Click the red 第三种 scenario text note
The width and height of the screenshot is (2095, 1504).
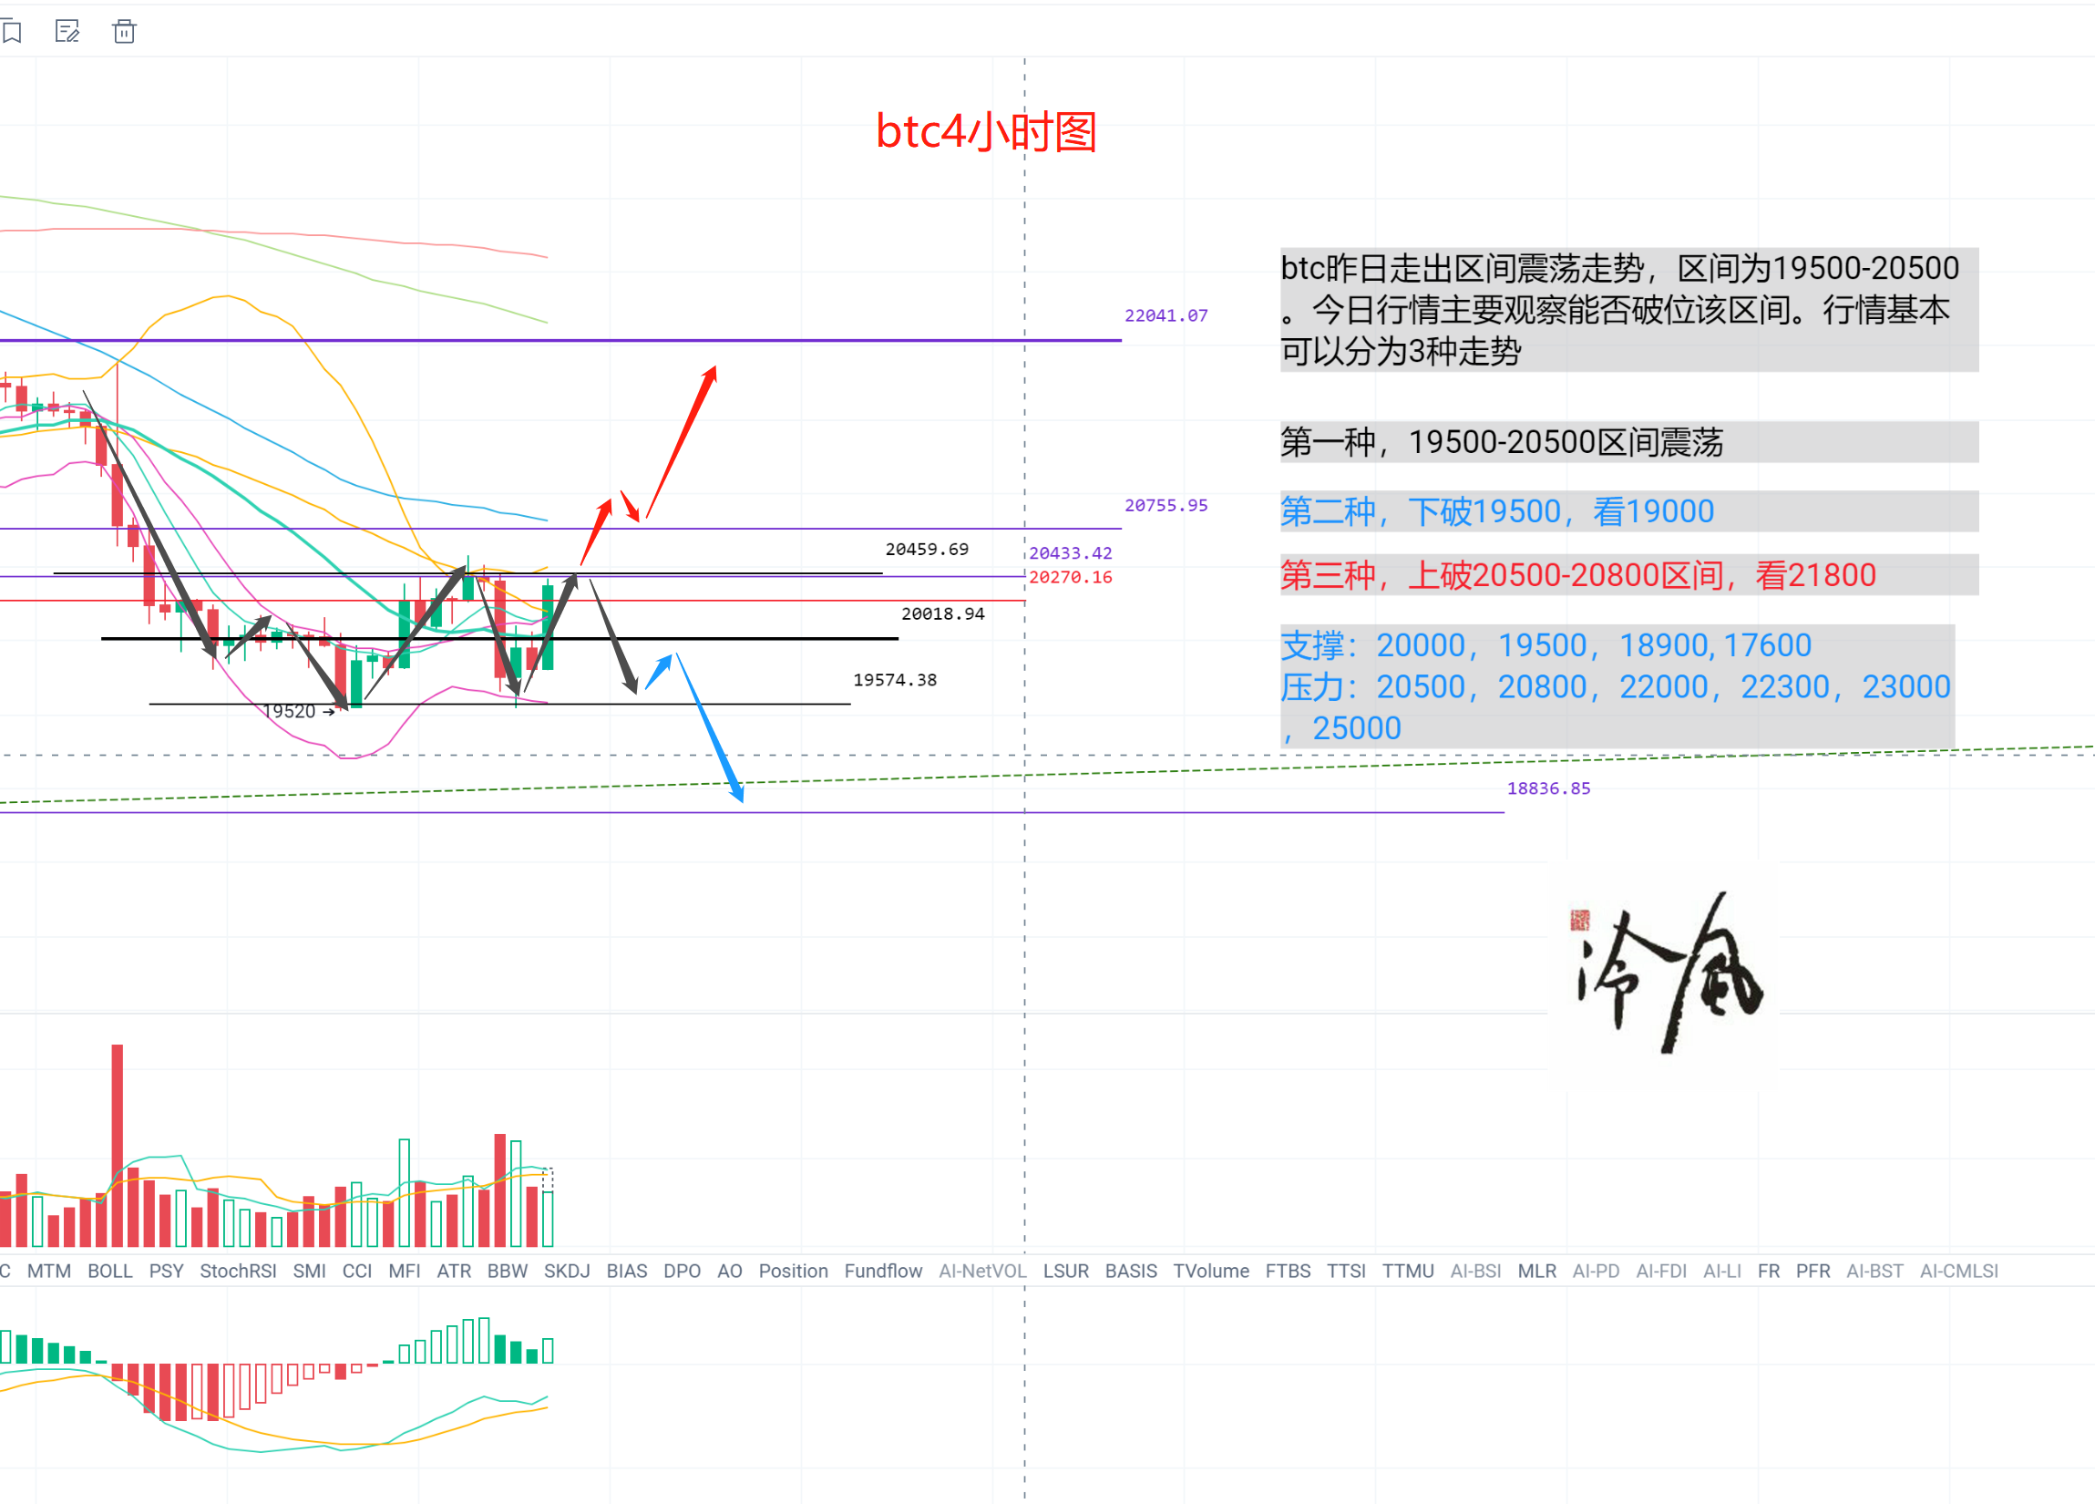click(1576, 574)
